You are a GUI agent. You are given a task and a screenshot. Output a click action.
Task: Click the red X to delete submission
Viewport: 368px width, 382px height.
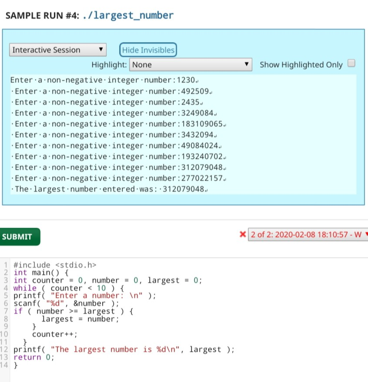(243, 234)
